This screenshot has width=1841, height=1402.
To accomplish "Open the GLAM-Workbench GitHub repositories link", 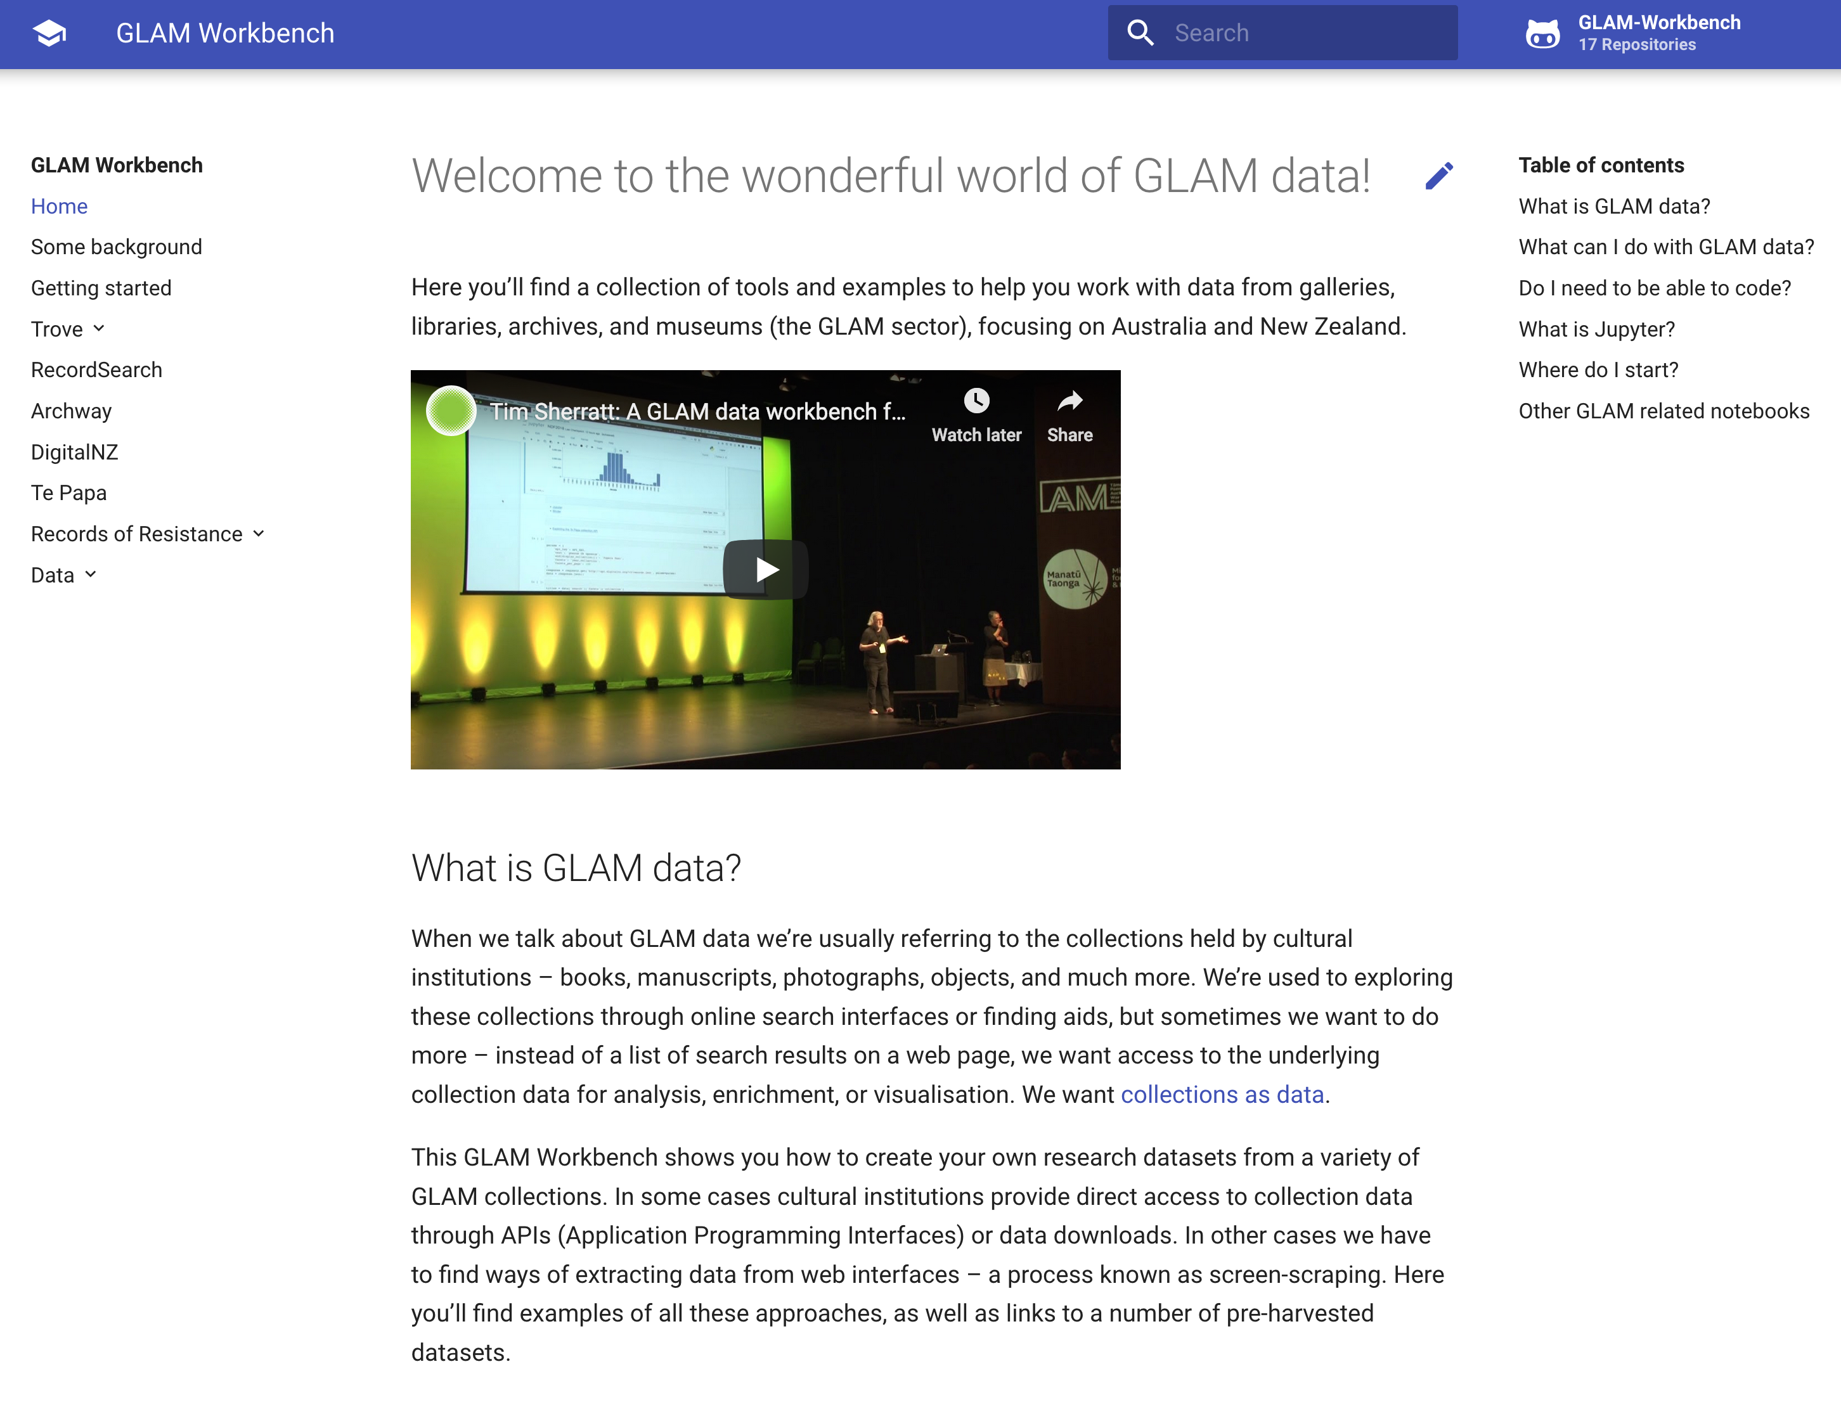I will (1633, 34).
